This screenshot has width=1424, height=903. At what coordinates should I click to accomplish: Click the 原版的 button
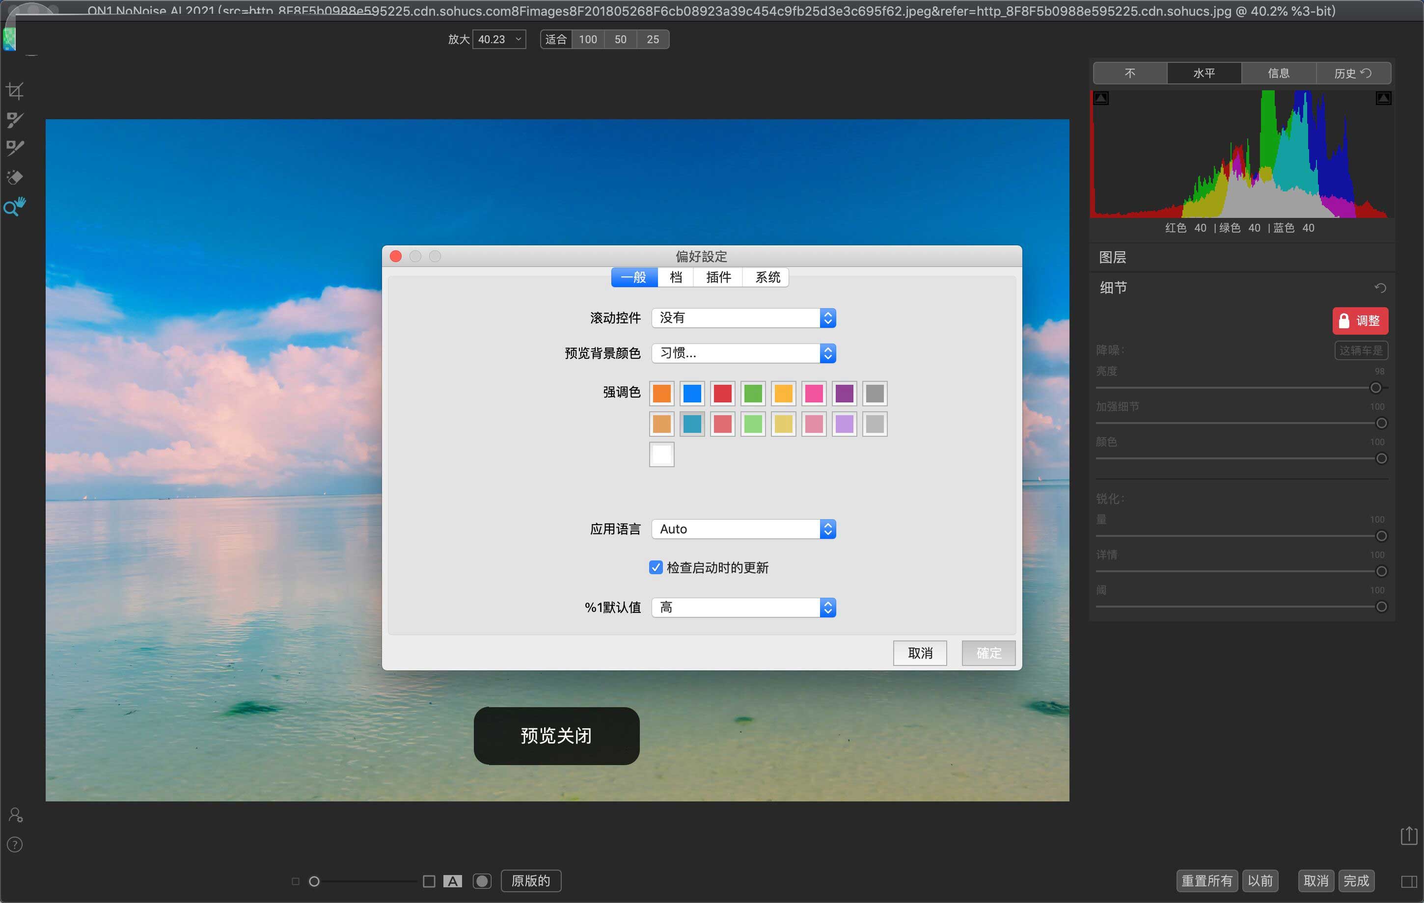[x=530, y=881]
